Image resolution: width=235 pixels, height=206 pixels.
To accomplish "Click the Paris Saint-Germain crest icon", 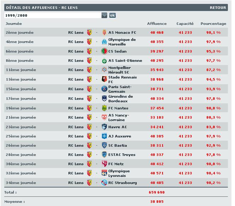I will 104,89.
